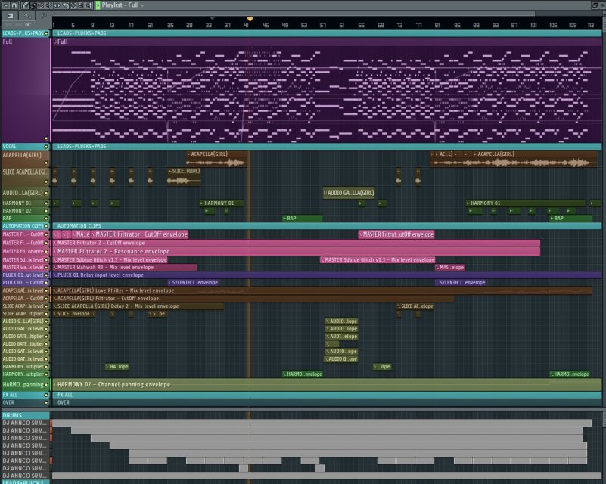Screen dimensions: 606x484
Task: Mute the HARMONY 01 track
Action: 46,203
